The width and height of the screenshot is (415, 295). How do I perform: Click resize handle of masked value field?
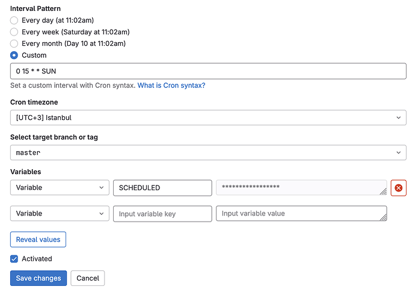pyautogui.click(x=383, y=192)
